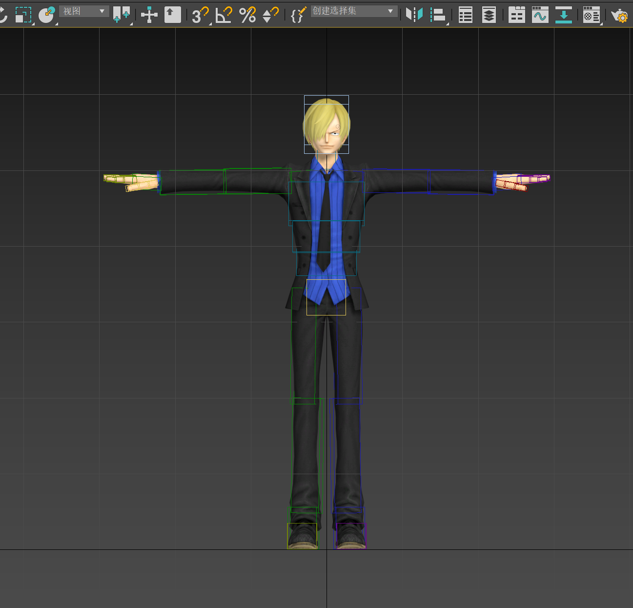Image resolution: width=633 pixels, height=608 pixels.
Task: Toggle the 3D snaps button
Action: coord(200,15)
